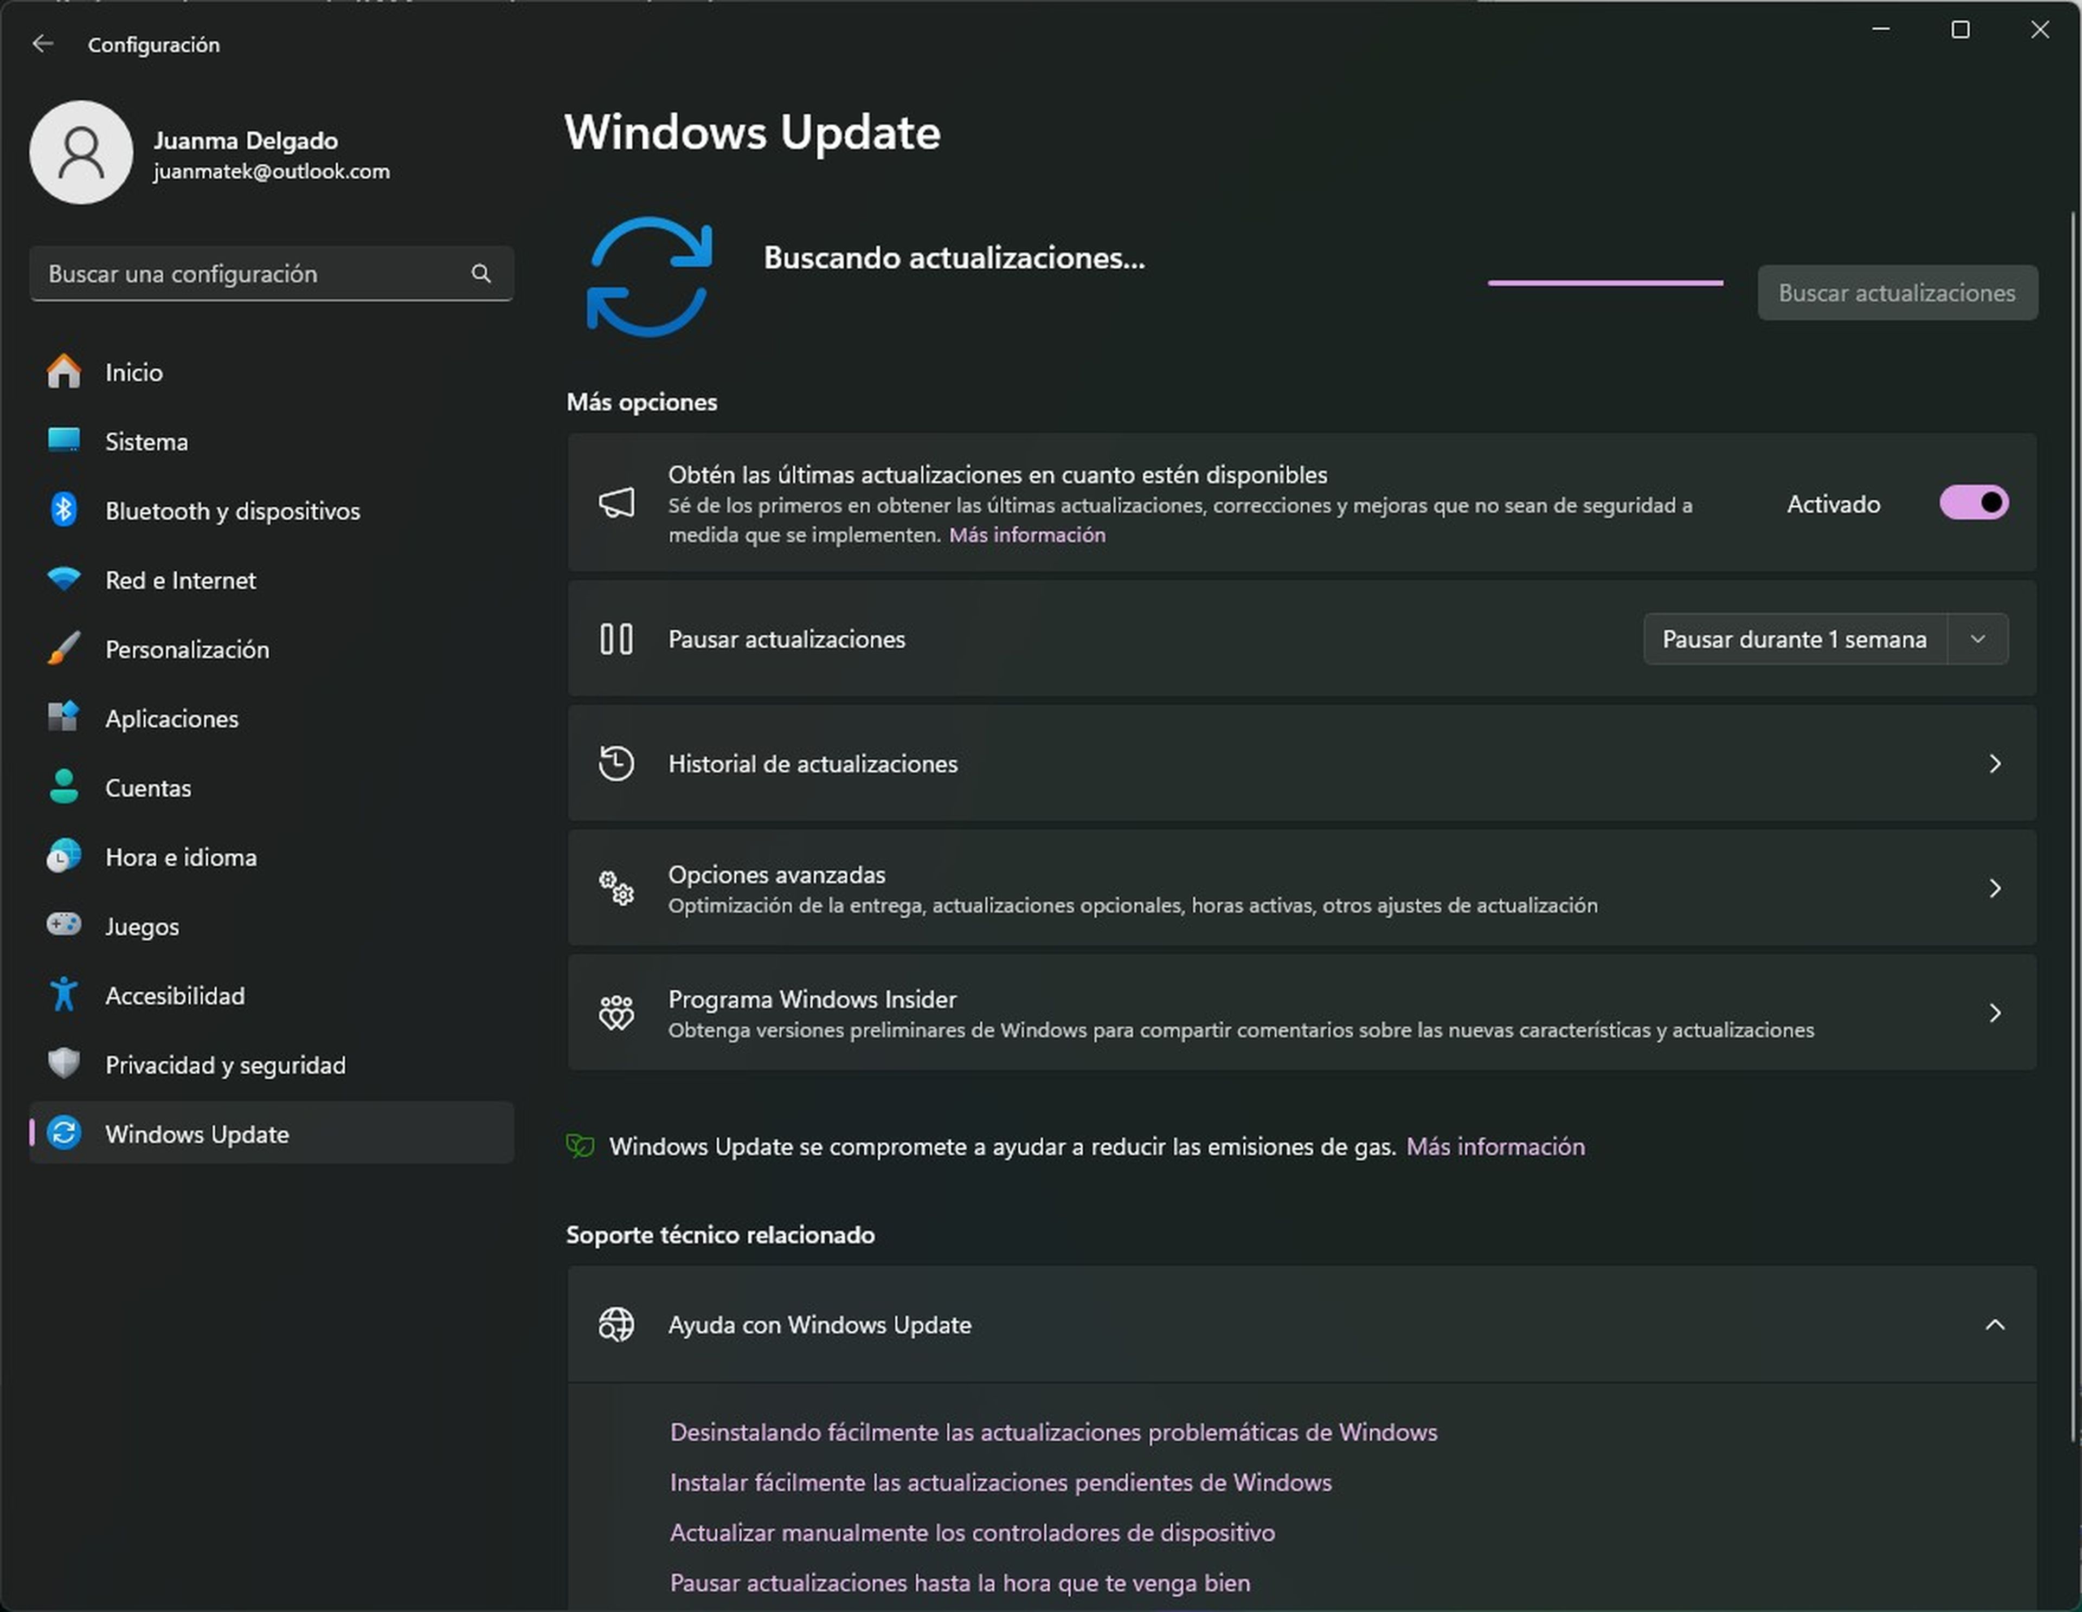
Task: Click the green leaf emissions icon
Action: tap(581, 1146)
